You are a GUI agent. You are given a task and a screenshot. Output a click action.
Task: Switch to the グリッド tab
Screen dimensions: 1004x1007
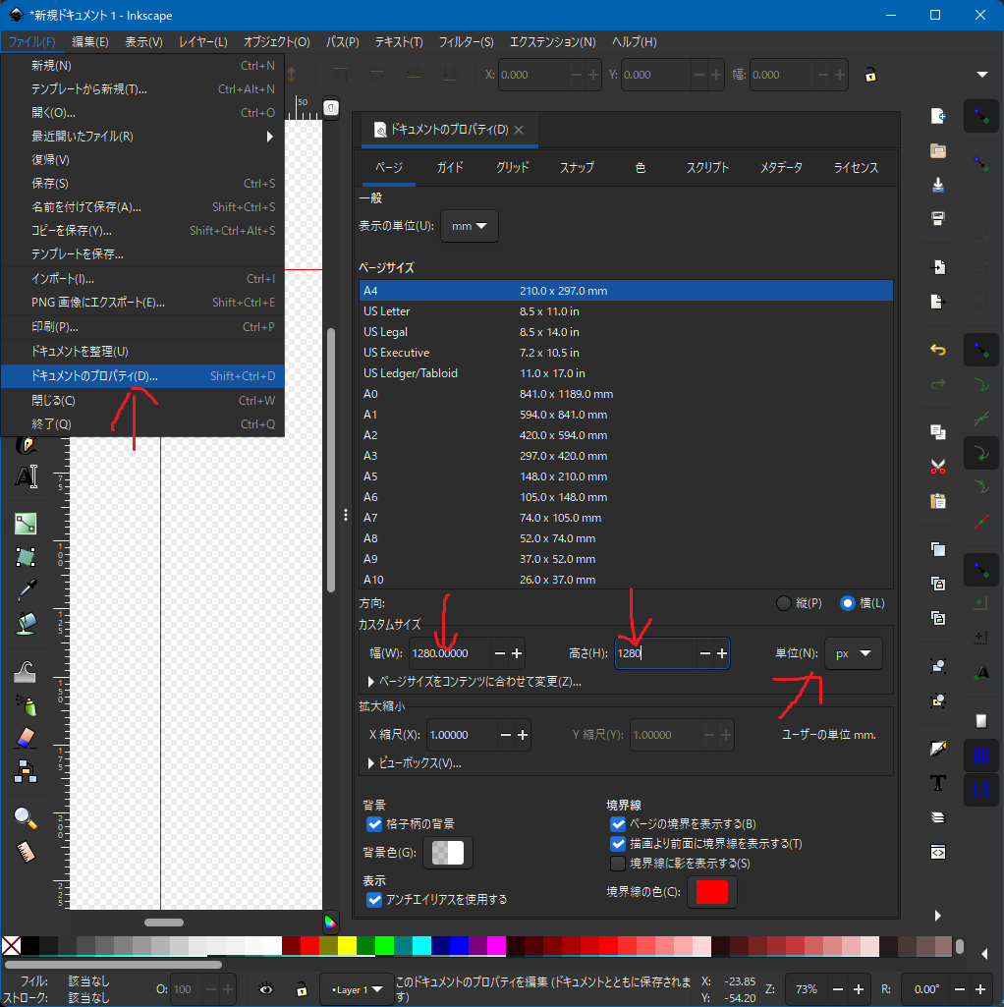pyautogui.click(x=512, y=168)
